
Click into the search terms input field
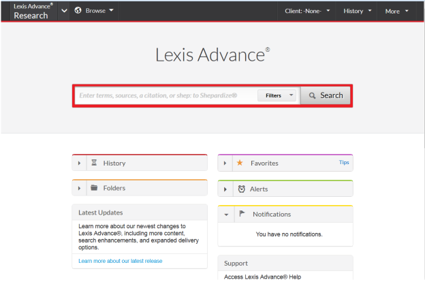click(x=166, y=95)
